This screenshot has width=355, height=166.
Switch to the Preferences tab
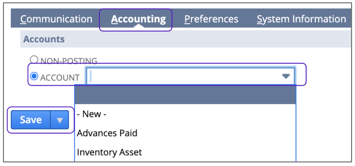[211, 19]
